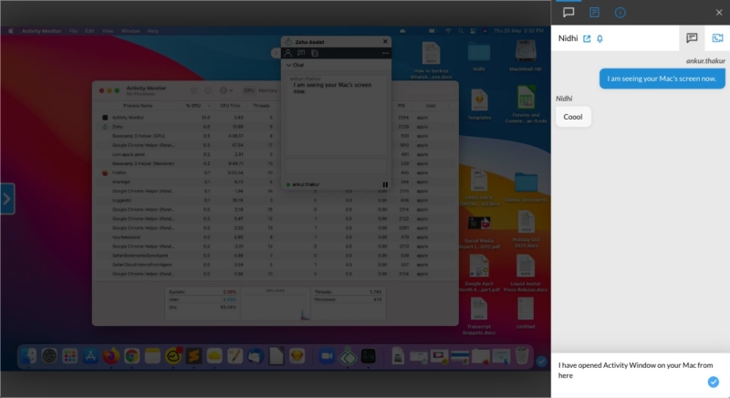Select the Basecamp 3 Helper (GPU) row

(276, 136)
